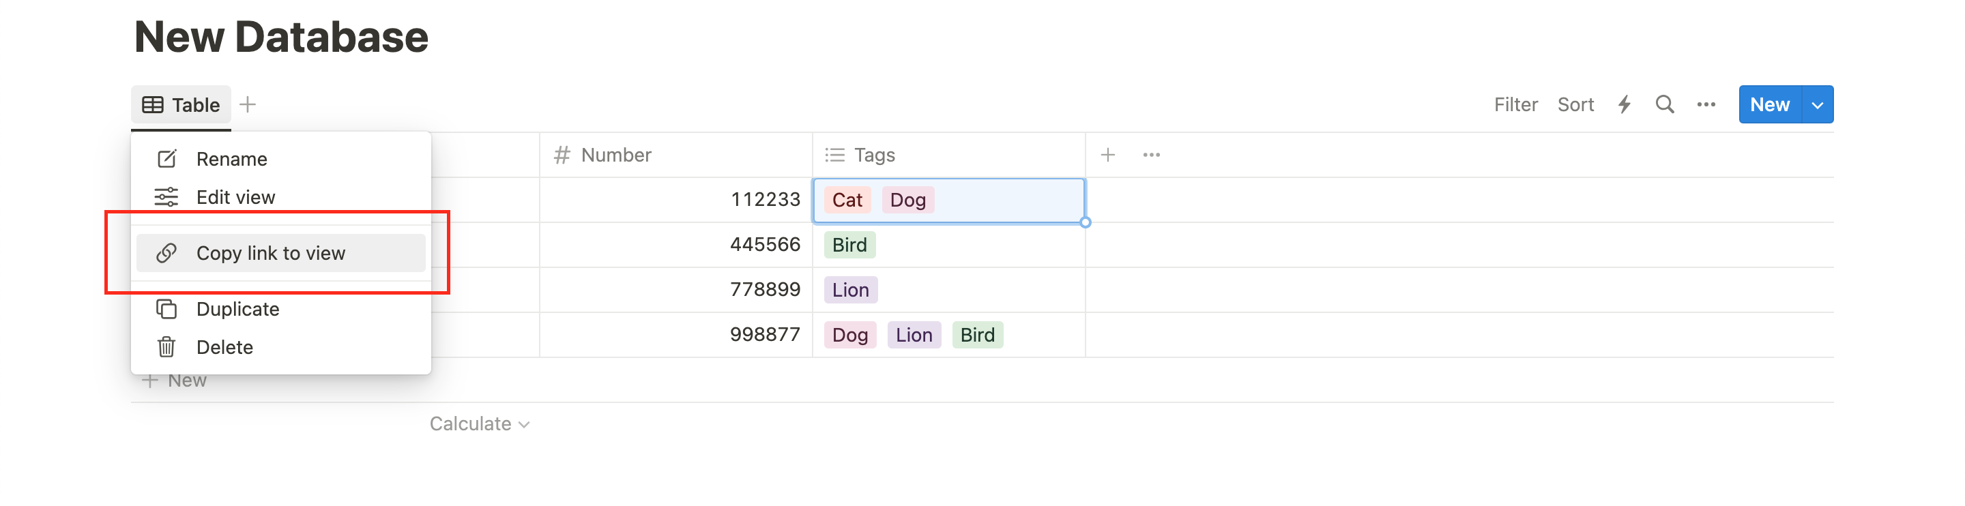Click the hidden columns ellipsis beside the plus
Viewport: 1965px width, 506px height.
[1151, 154]
